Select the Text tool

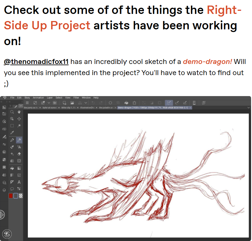click(19, 182)
